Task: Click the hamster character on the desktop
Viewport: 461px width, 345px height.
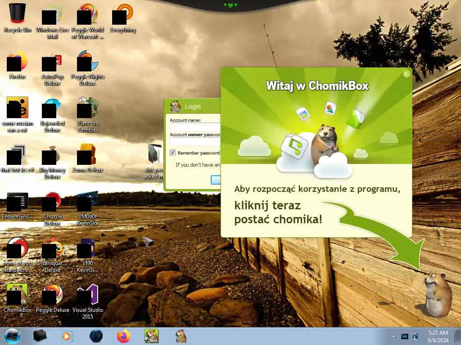Action: (438, 295)
